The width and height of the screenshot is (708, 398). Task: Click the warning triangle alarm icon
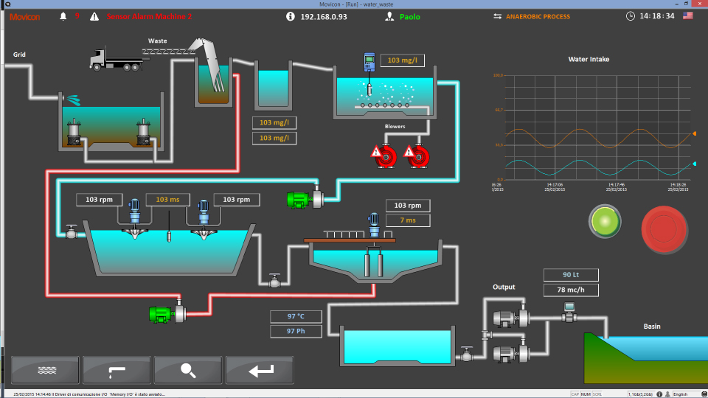pyautogui.click(x=94, y=17)
